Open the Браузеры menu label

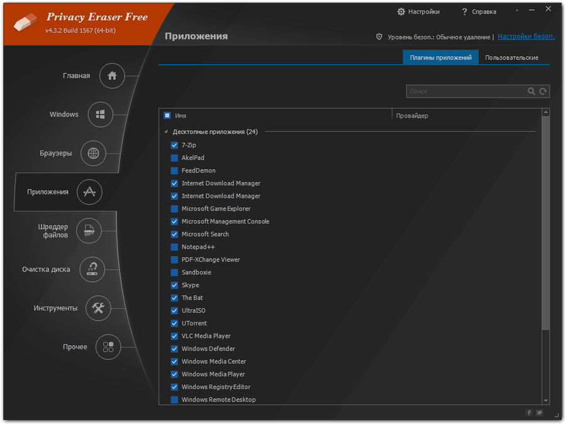(x=55, y=153)
